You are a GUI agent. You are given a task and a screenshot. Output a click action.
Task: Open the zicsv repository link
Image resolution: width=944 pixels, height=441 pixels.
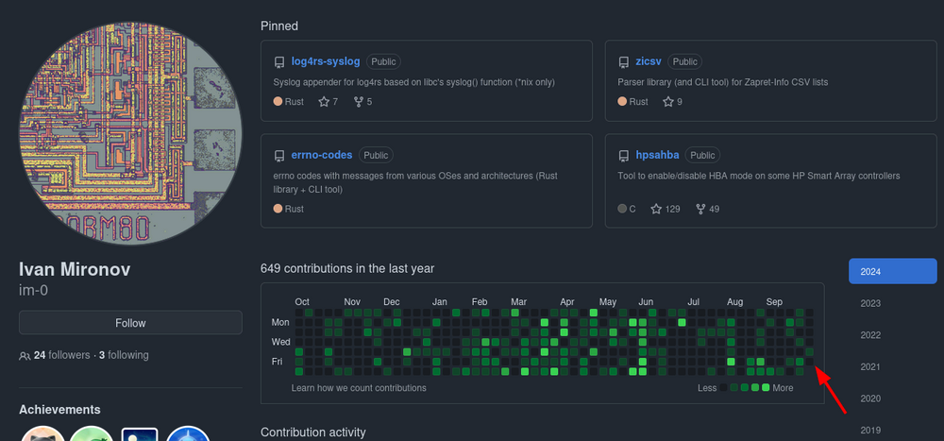649,61
